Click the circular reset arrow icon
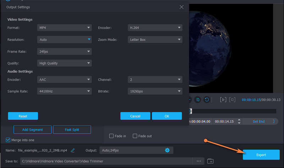This screenshot has width=284, height=168. 207,100
